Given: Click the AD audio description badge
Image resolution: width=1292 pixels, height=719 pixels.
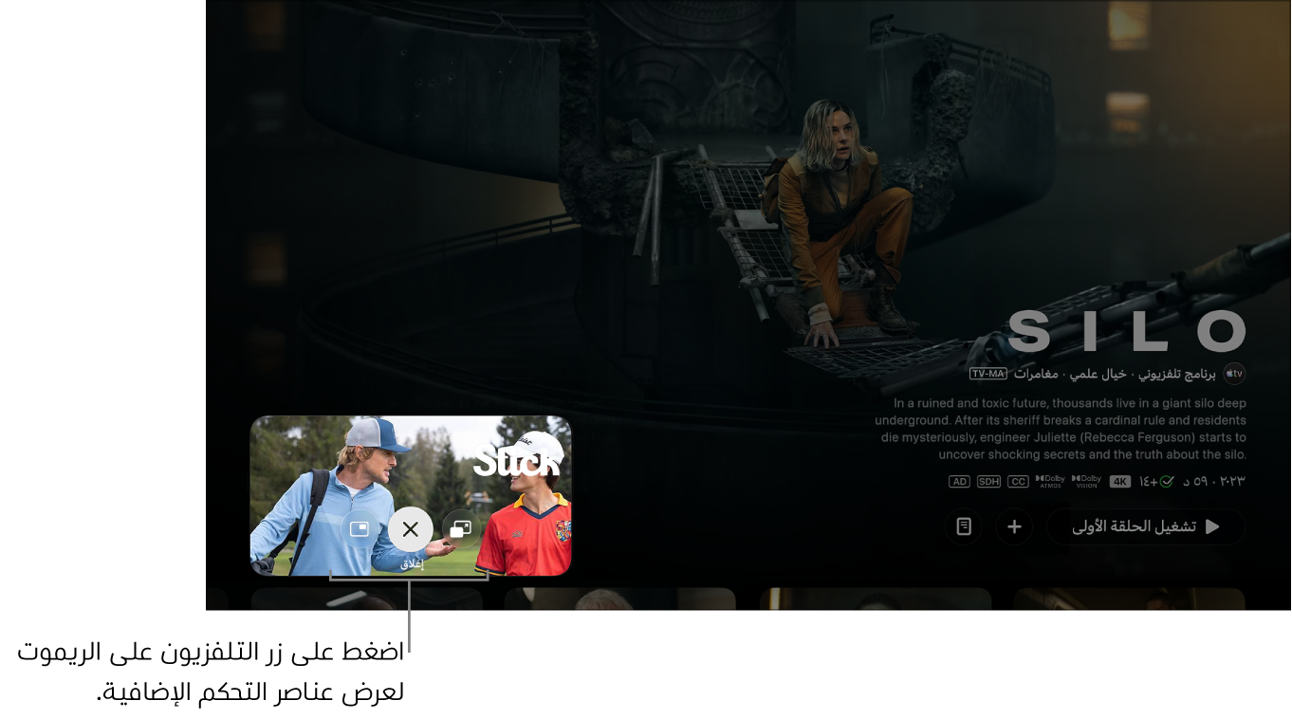Looking at the screenshot, I should point(959,482).
